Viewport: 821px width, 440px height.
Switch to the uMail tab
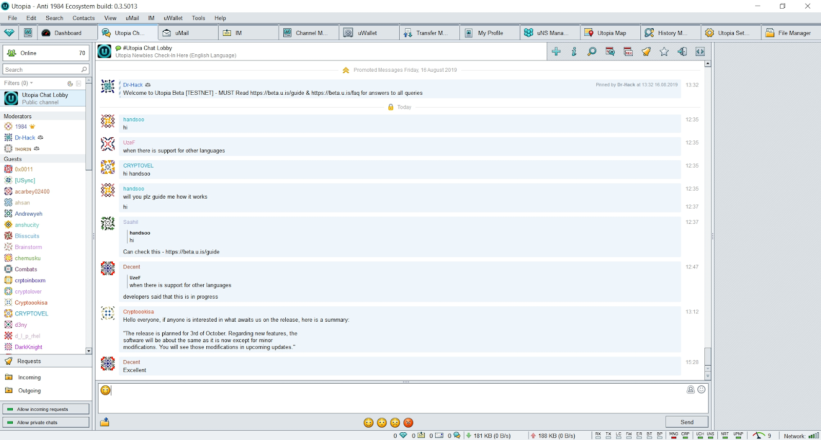coord(188,33)
